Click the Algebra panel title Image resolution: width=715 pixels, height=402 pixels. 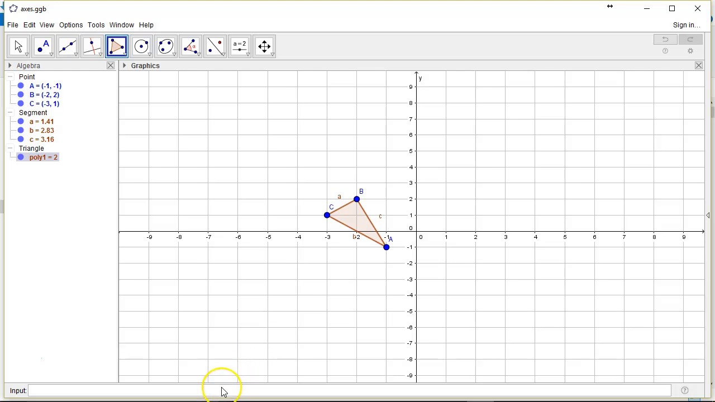(28, 66)
